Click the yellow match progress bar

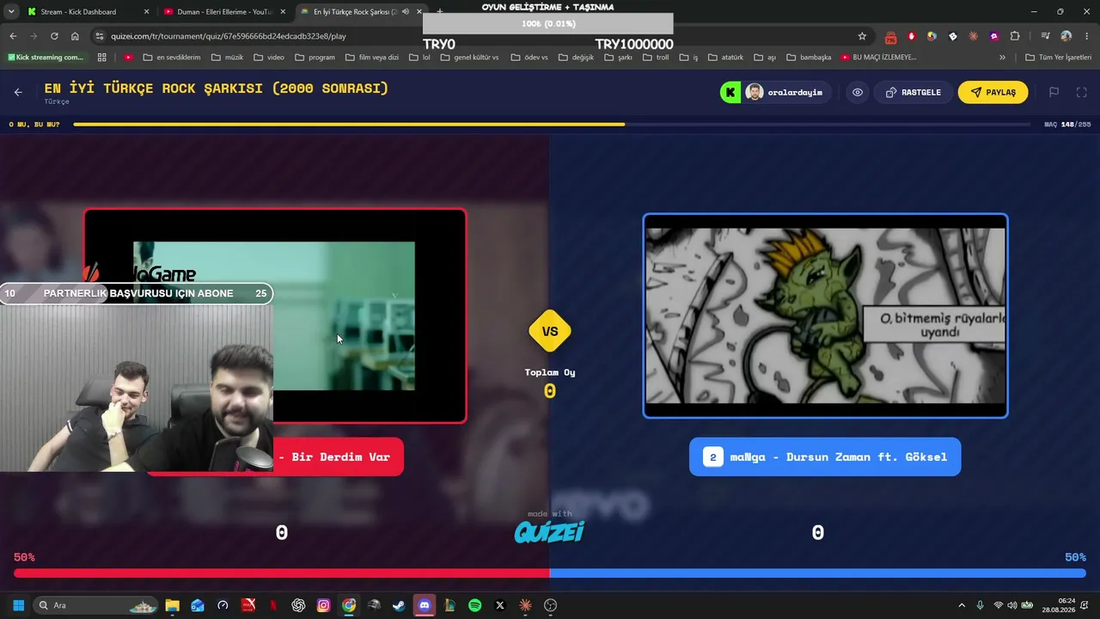(x=349, y=125)
